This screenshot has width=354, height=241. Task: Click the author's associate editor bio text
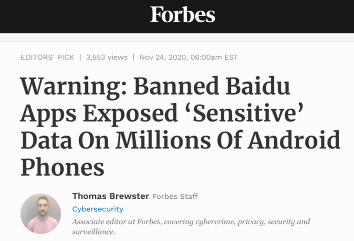190,221
